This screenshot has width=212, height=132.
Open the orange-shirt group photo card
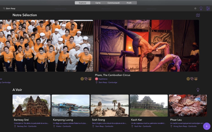pos(47,46)
